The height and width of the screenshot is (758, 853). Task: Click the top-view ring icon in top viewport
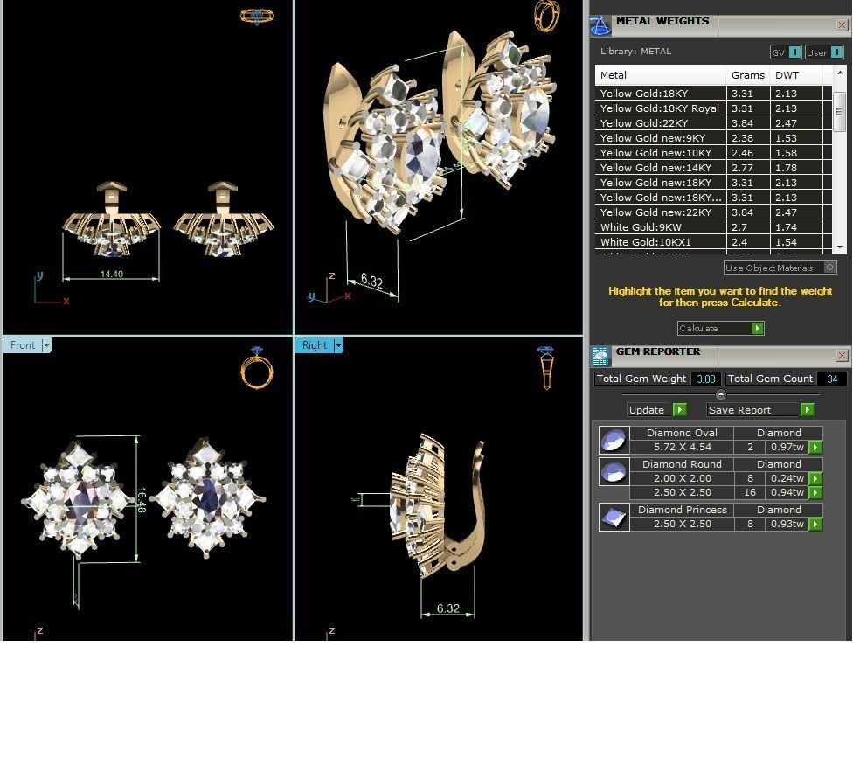pos(257,17)
